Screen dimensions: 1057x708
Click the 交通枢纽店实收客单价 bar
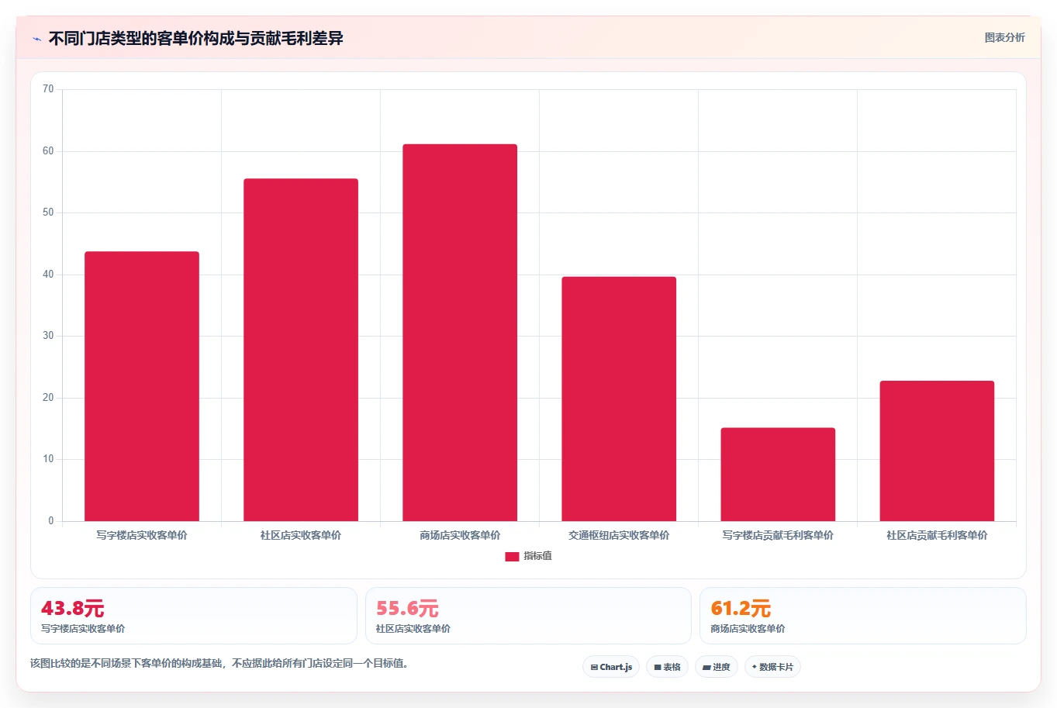click(x=619, y=399)
